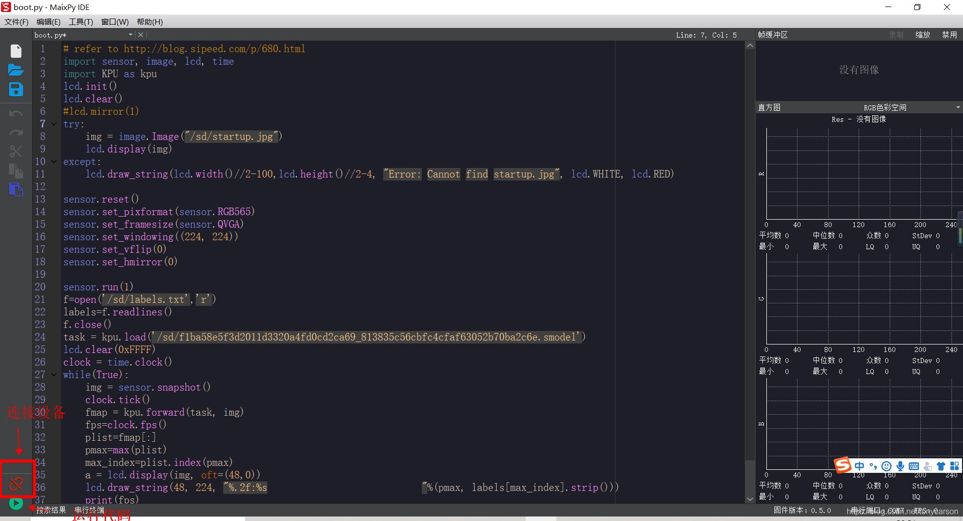Screen dimensions: 963x521
Task: Click Sogou user account icon
Action: click(x=927, y=466)
